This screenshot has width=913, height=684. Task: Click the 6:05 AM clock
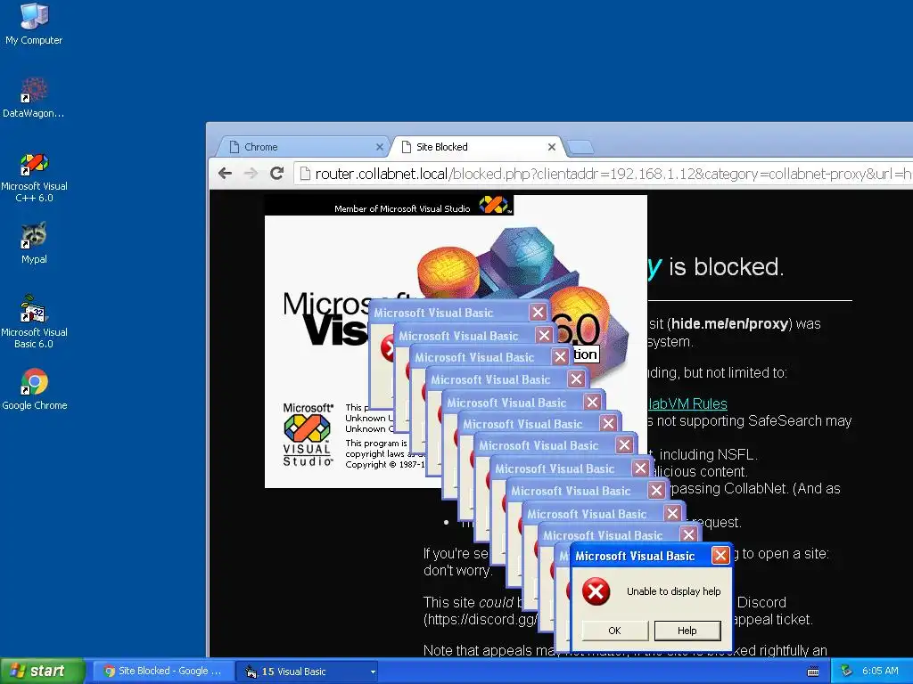tap(880, 672)
